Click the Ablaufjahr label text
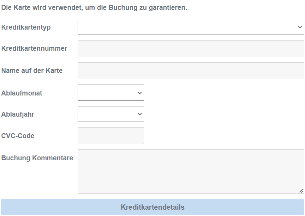305x216 pixels. pos(18,115)
